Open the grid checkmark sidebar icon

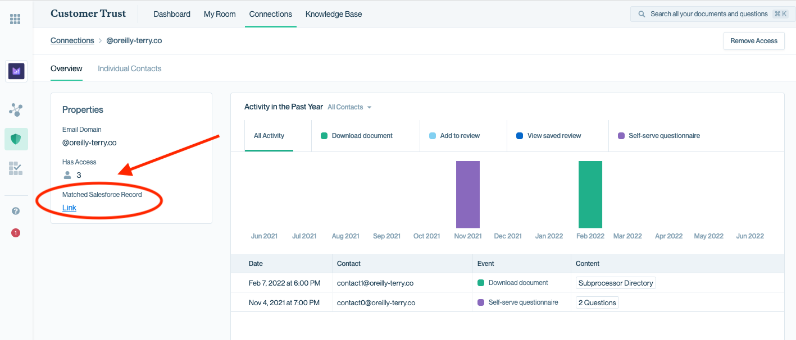[x=16, y=168]
